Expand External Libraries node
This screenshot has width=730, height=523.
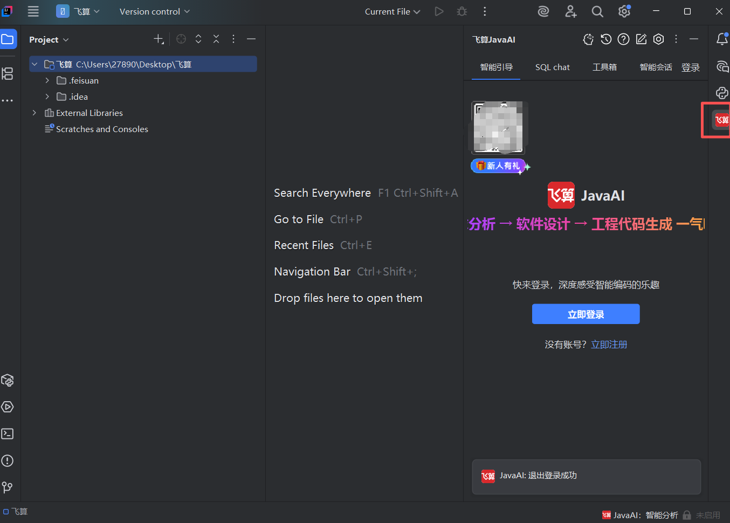pos(35,113)
